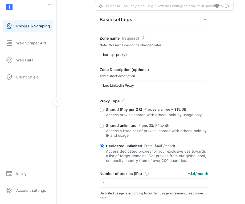The width and height of the screenshot is (245, 204).
Task: Click the info icon next to Proxy Type
Action: pos(124,101)
